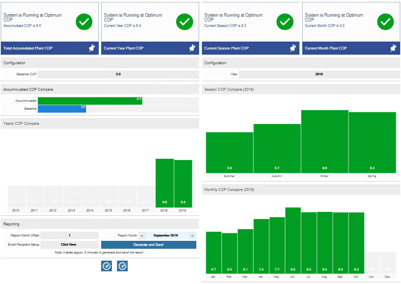Image resolution: width=401 pixels, height=284 pixels.
Task: Click green checkmark beside Current Season COP status
Action: [x=285, y=22]
